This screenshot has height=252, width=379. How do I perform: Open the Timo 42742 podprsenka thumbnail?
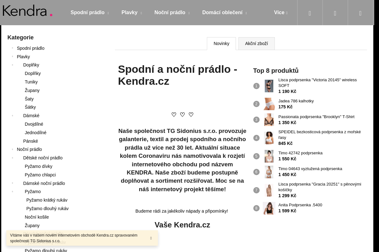269,156
